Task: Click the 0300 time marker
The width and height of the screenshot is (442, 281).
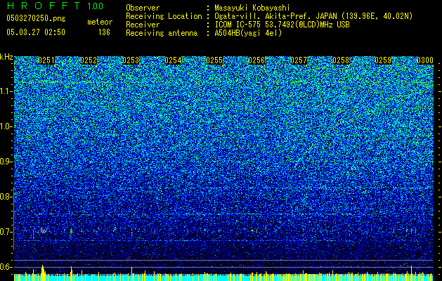Action: click(x=425, y=60)
